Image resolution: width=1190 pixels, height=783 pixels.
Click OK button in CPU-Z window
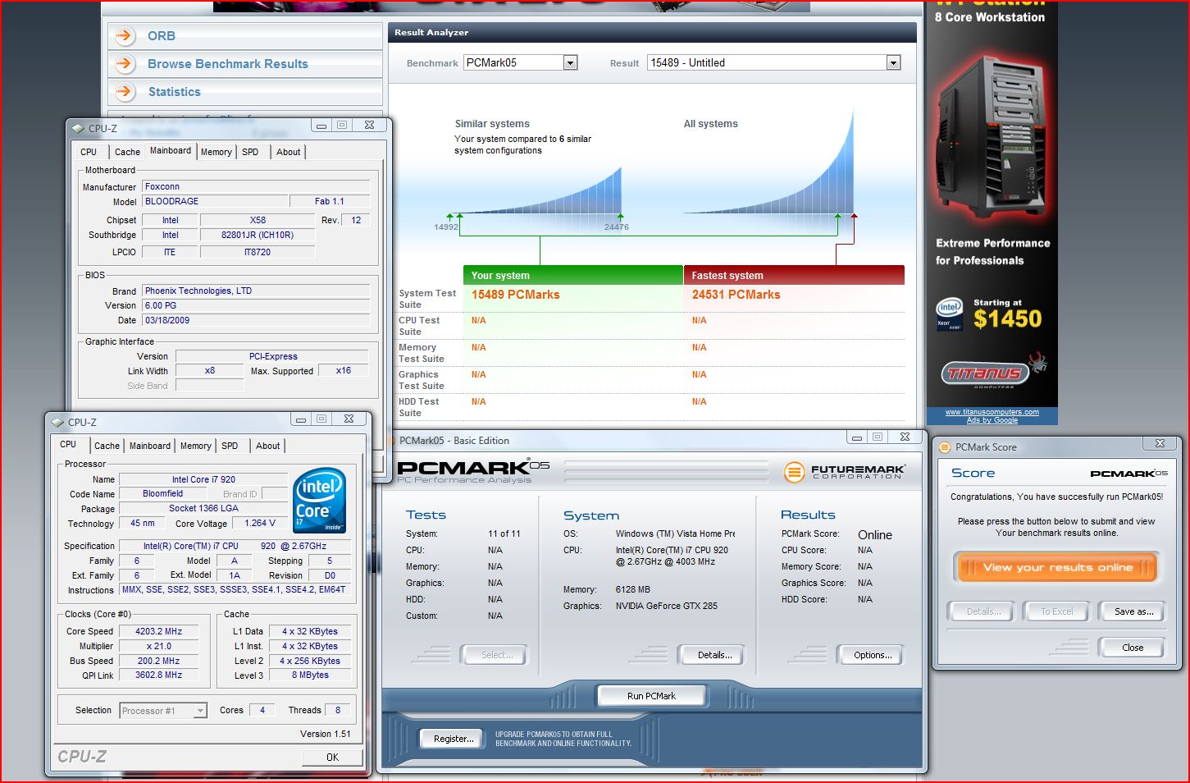332,758
